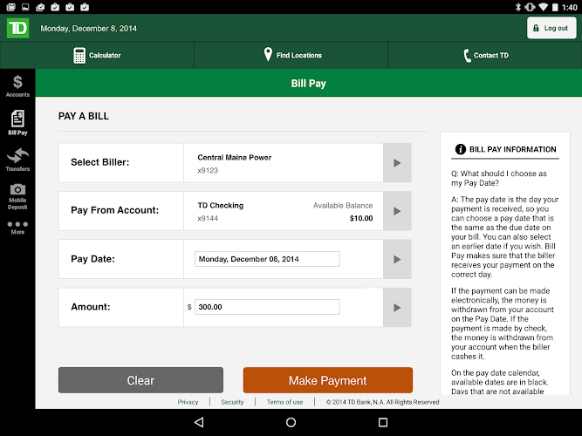Tap Android recent apps button

click(x=383, y=422)
